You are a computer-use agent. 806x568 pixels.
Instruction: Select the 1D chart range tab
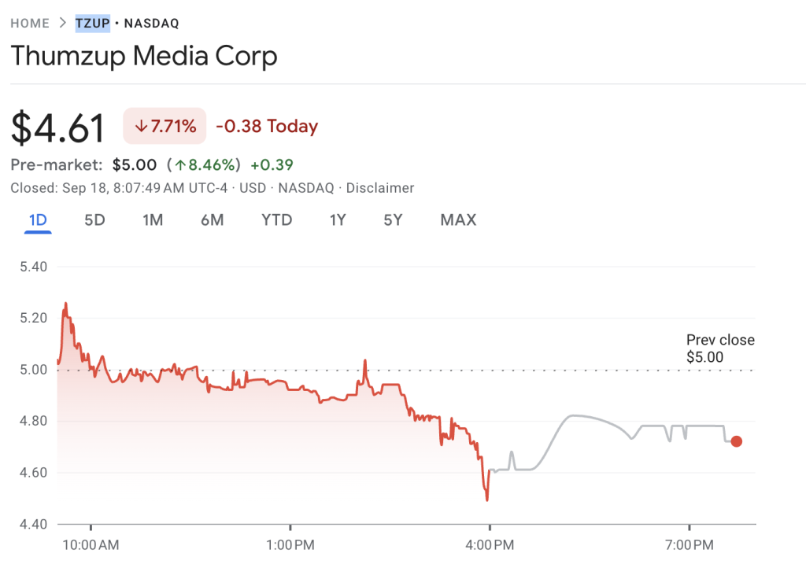(x=38, y=220)
